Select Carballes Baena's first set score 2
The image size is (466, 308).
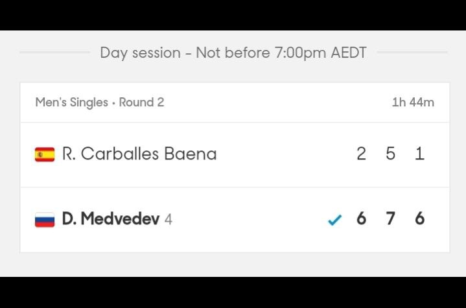pyautogui.click(x=361, y=154)
